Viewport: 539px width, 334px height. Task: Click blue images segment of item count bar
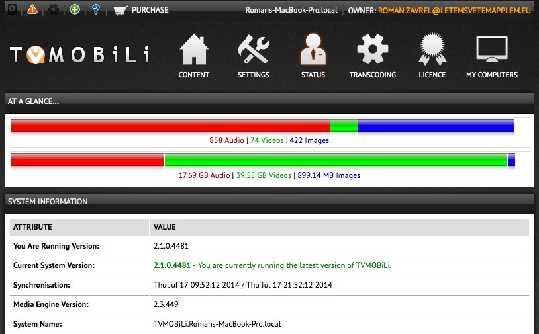[x=436, y=126]
